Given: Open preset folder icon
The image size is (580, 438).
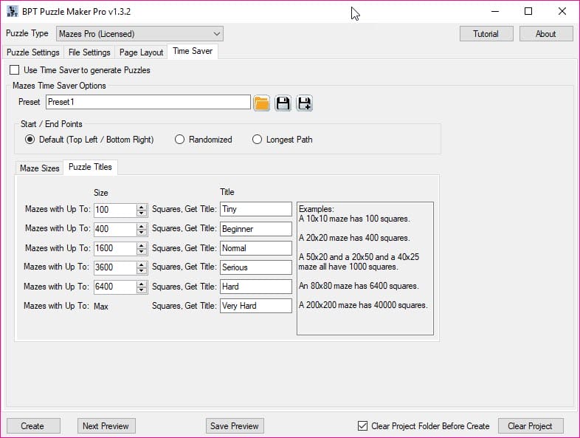Looking at the screenshot, I should [x=261, y=103].
